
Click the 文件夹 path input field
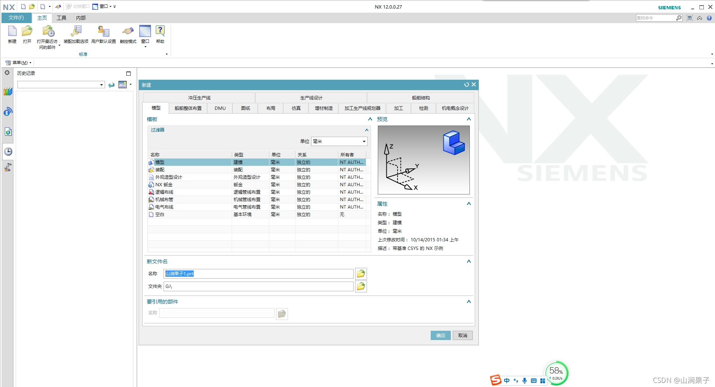point(258,286)
